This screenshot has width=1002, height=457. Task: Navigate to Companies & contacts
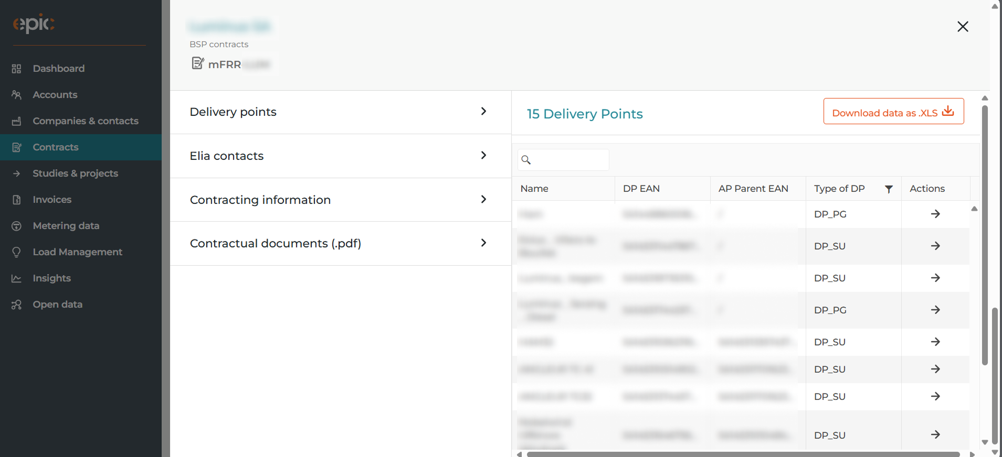click(86, 121)
